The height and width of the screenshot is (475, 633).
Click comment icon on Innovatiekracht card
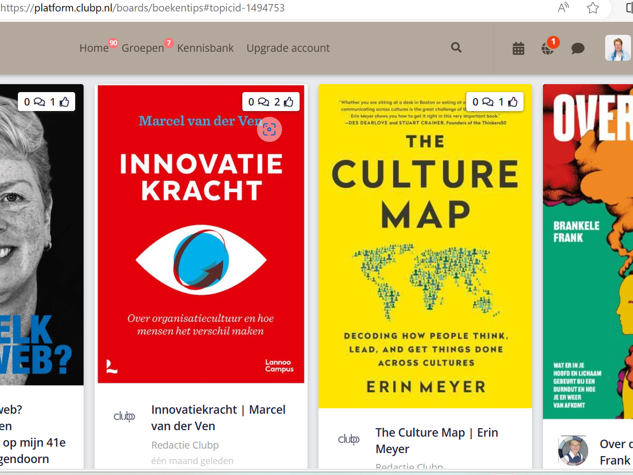(x=264, y=102)
